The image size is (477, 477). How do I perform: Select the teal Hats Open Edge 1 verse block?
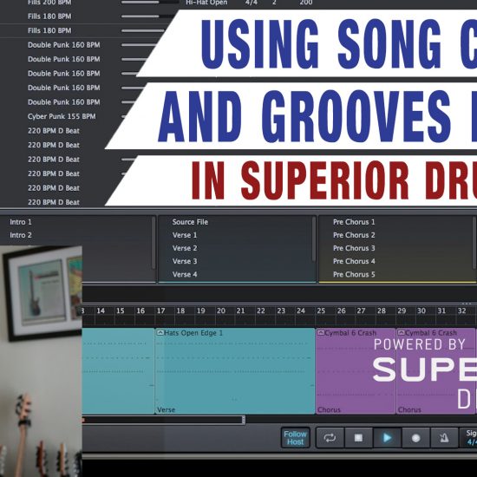click(x=235, y=371)
